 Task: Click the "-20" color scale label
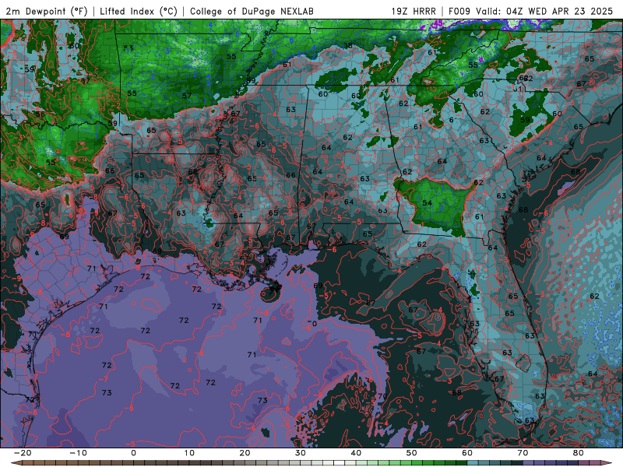click(x=23, y=453)
